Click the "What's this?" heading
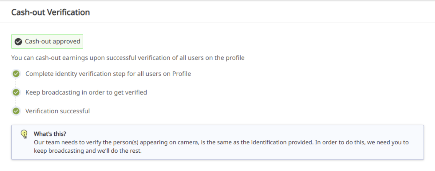Screen dimensions: 435x171 click(50, 134)
